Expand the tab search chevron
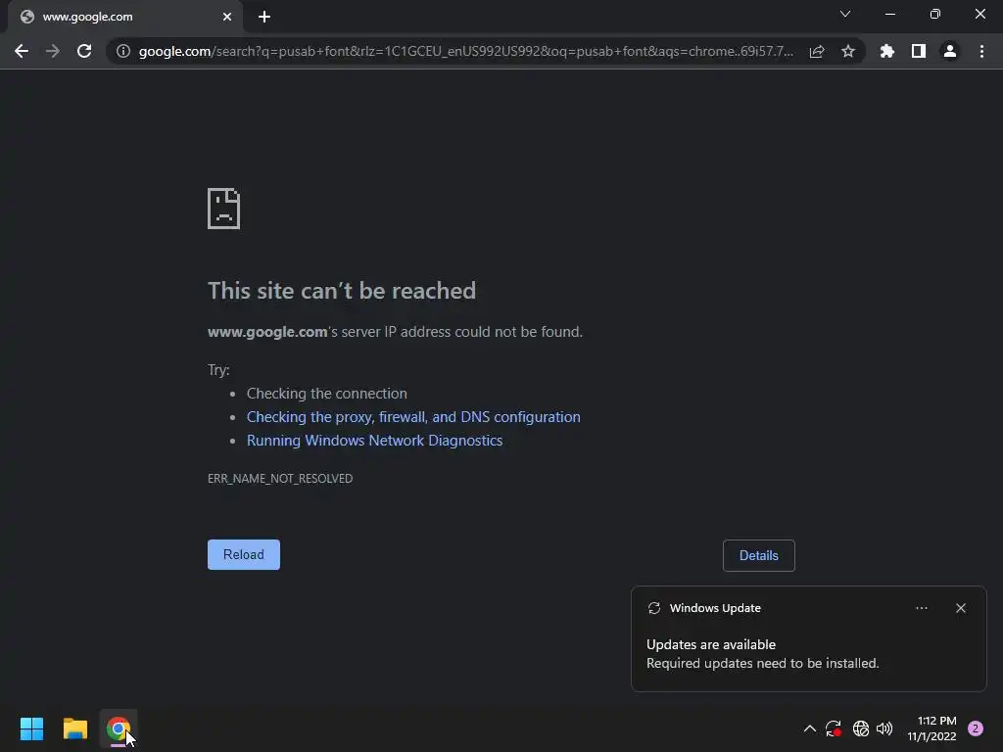1003x752 pixels. click(845, 14)
